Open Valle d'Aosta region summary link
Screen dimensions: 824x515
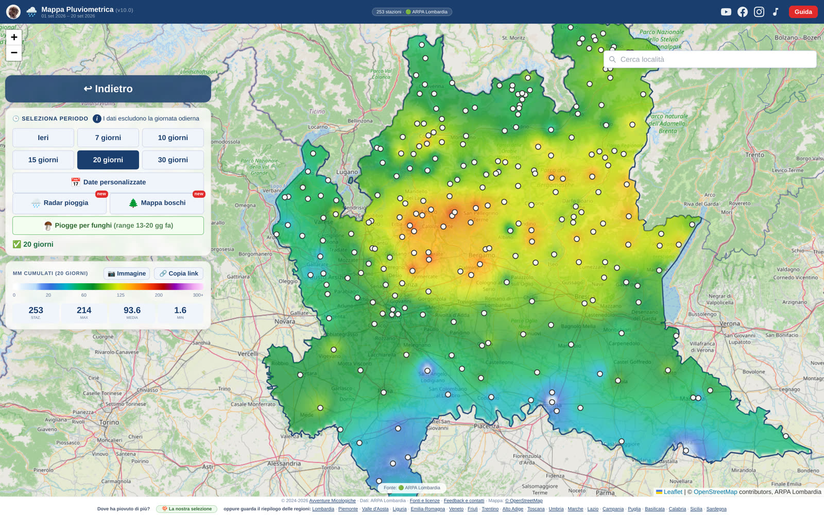coord(375,509)
